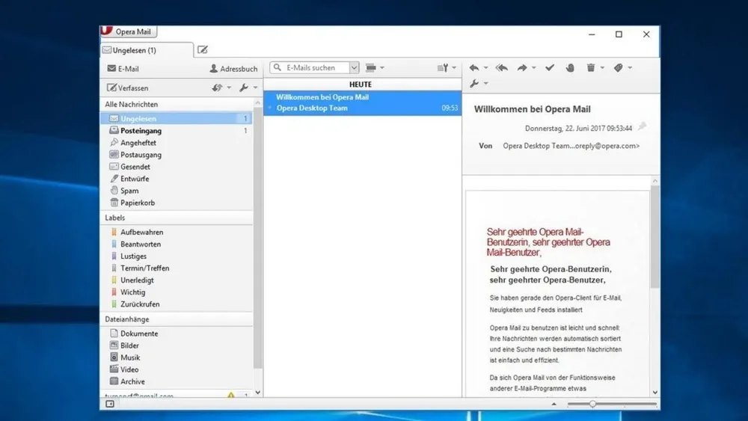Open dropdown beside check mail icon
748x421 pixels.
[x=229, y=87]
